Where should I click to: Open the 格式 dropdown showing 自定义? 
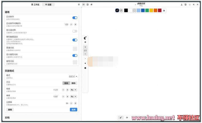pyautogui.click(x=73, y=76)
